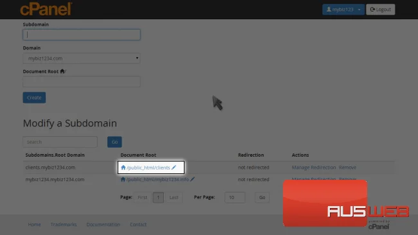The width and height of the screenshot is (418, 235).
Task: Click the blue Go search button
Action: click(x=114, y=142)
